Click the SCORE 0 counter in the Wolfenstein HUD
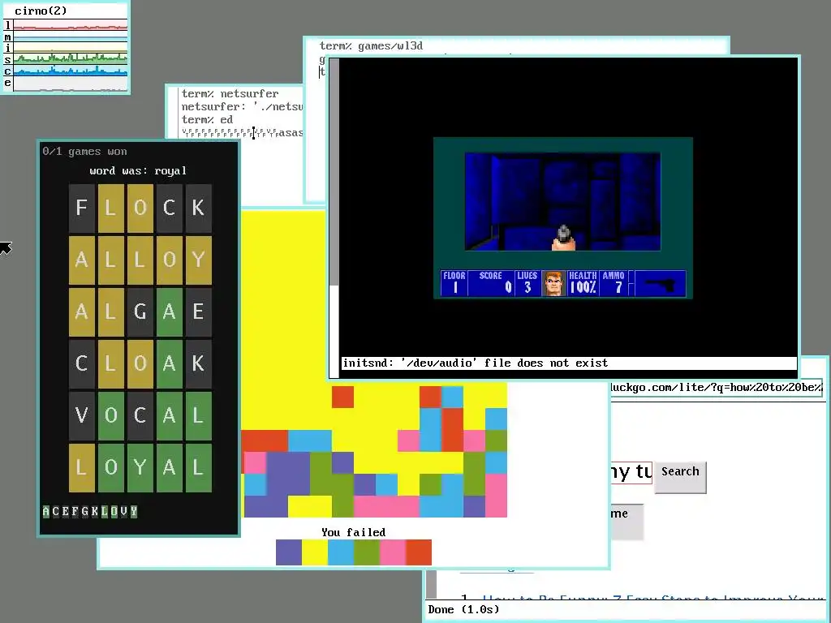Image resolution: width=831 pixels, height=623 pixels. click(x=491, y=283)
